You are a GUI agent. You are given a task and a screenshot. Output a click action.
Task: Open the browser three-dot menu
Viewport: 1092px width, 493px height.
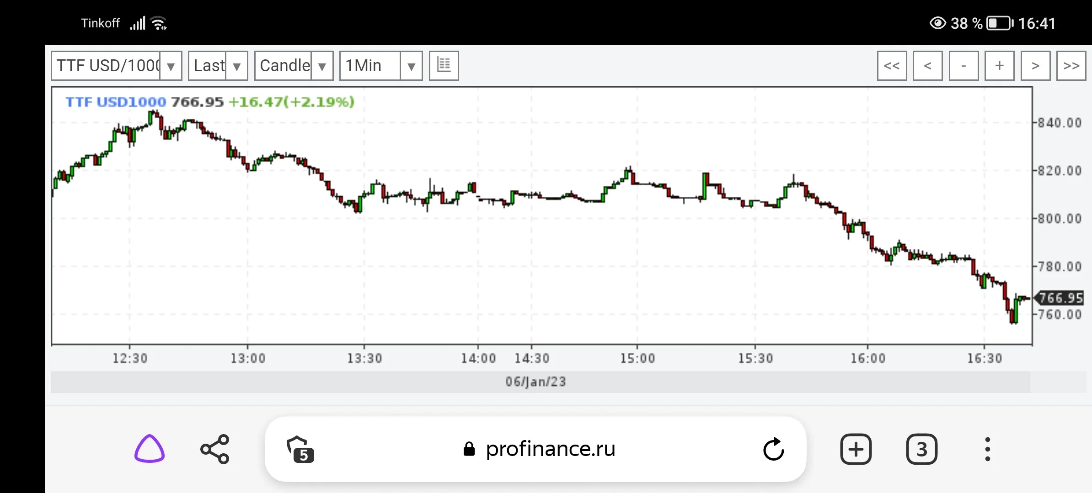click(x=987, y=449)
